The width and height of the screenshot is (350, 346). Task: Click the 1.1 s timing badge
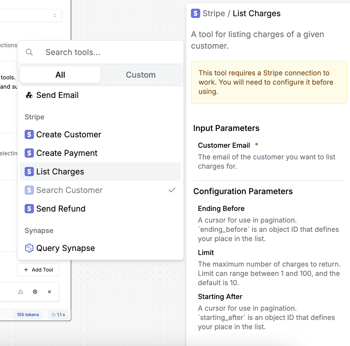click(x=58, y=315)
